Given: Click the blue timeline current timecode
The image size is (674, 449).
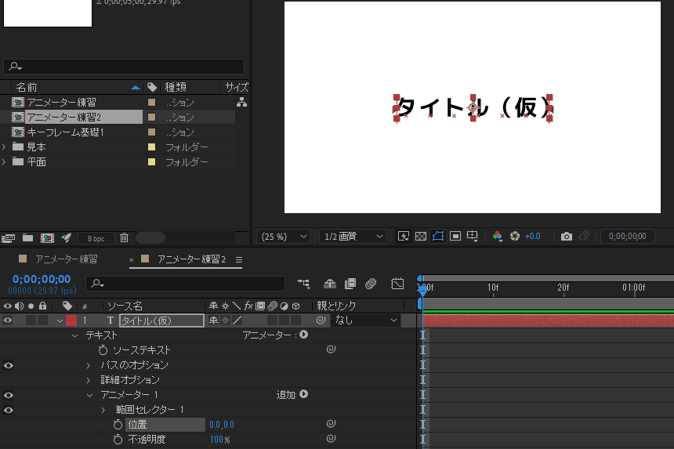Looking at the screenshot, I should click(42, 279).
